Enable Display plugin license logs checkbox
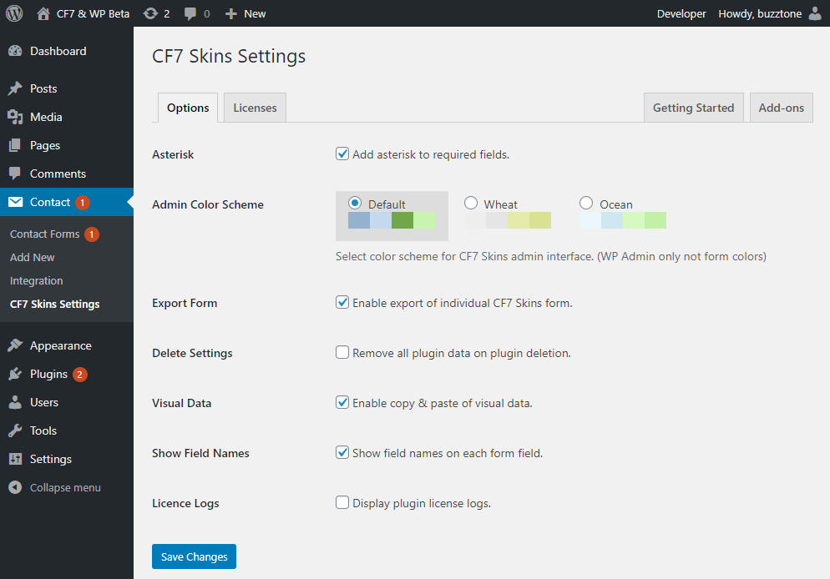Viewport: 830px width, 579px height. [x=342, y=502]
